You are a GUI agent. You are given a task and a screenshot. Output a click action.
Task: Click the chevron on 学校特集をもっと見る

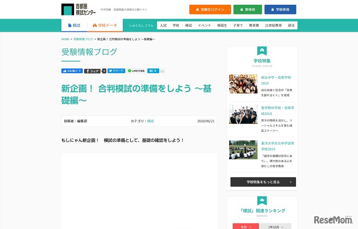point(291,181)
